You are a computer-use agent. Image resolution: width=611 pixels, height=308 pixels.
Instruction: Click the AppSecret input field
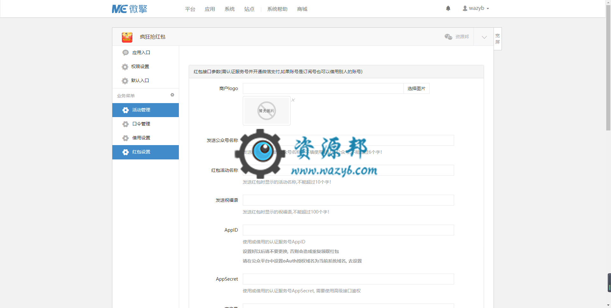[x=348, y=279]
